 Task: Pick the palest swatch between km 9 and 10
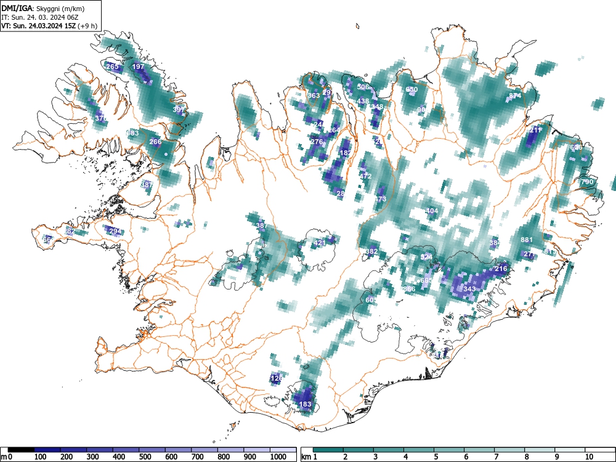[x=570, y=450]
